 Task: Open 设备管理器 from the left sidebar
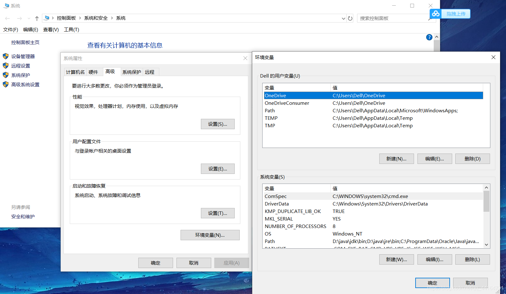pyautogui.click(x=23, y=56)
